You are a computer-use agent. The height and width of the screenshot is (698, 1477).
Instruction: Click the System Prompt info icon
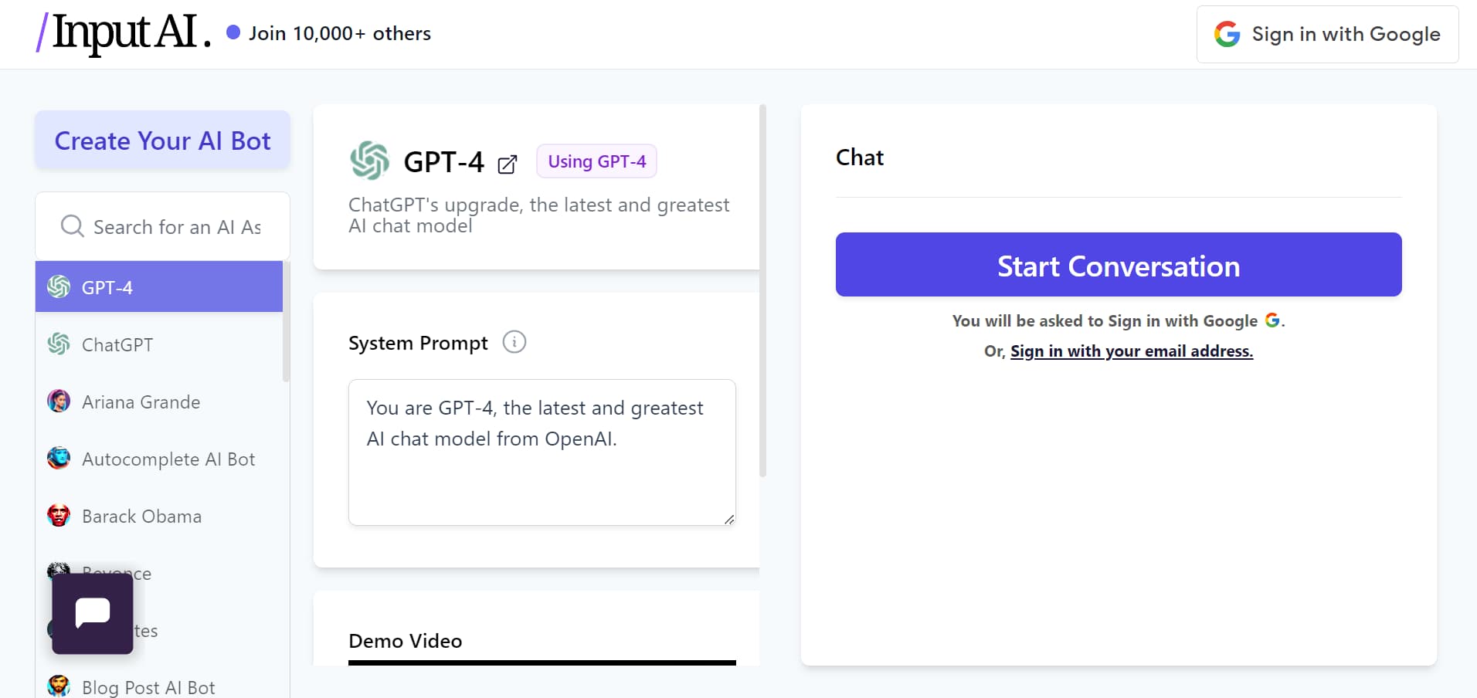click(514, 342)
